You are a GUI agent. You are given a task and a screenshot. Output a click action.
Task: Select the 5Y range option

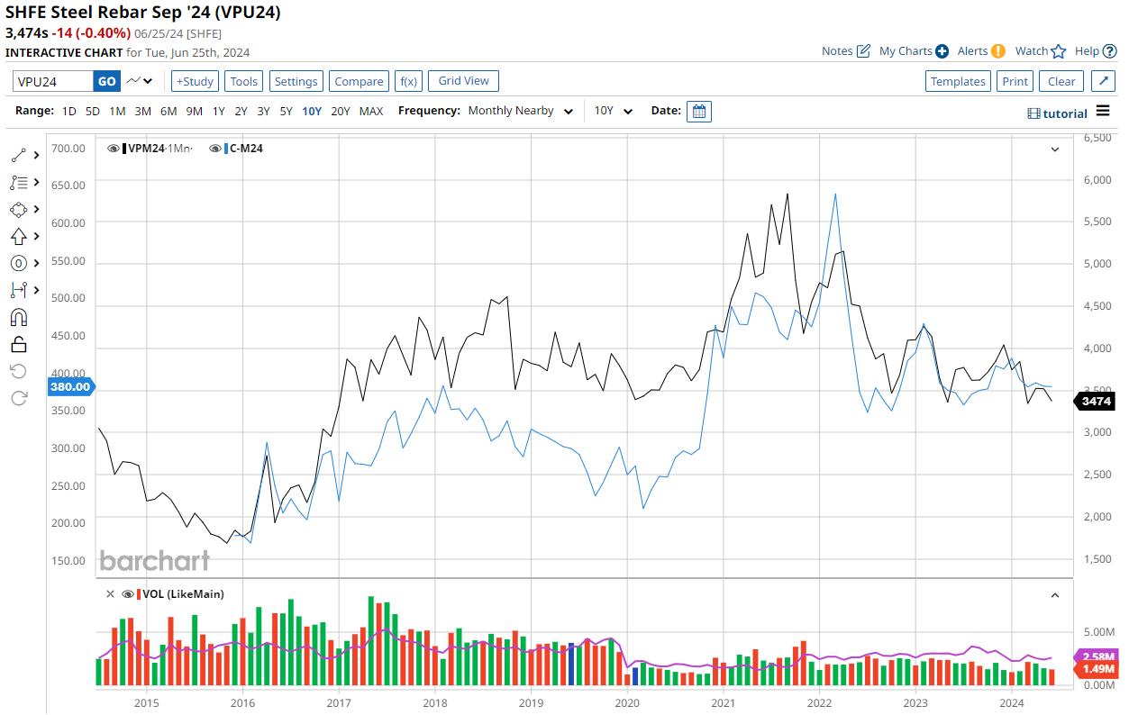(x=286, y=111)
